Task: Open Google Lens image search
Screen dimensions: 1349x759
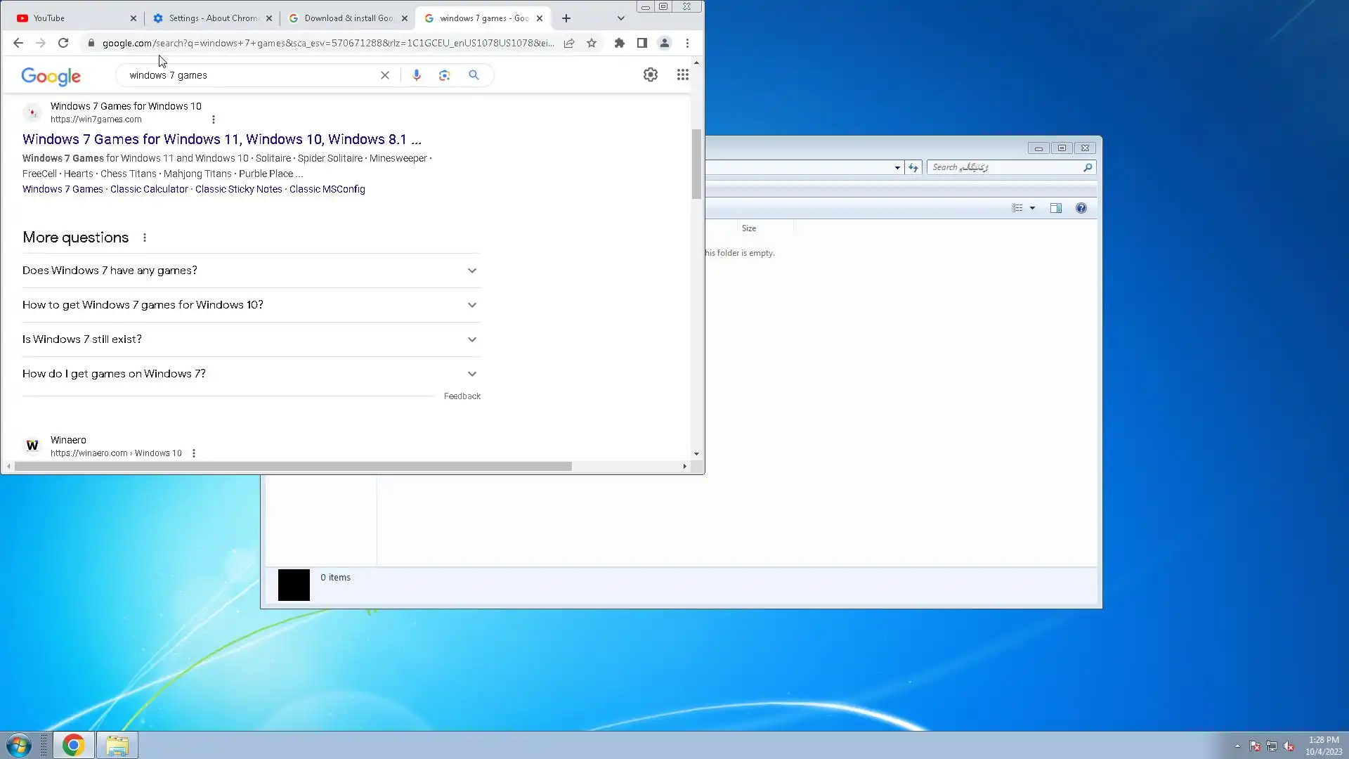Action: click(445, 75)
